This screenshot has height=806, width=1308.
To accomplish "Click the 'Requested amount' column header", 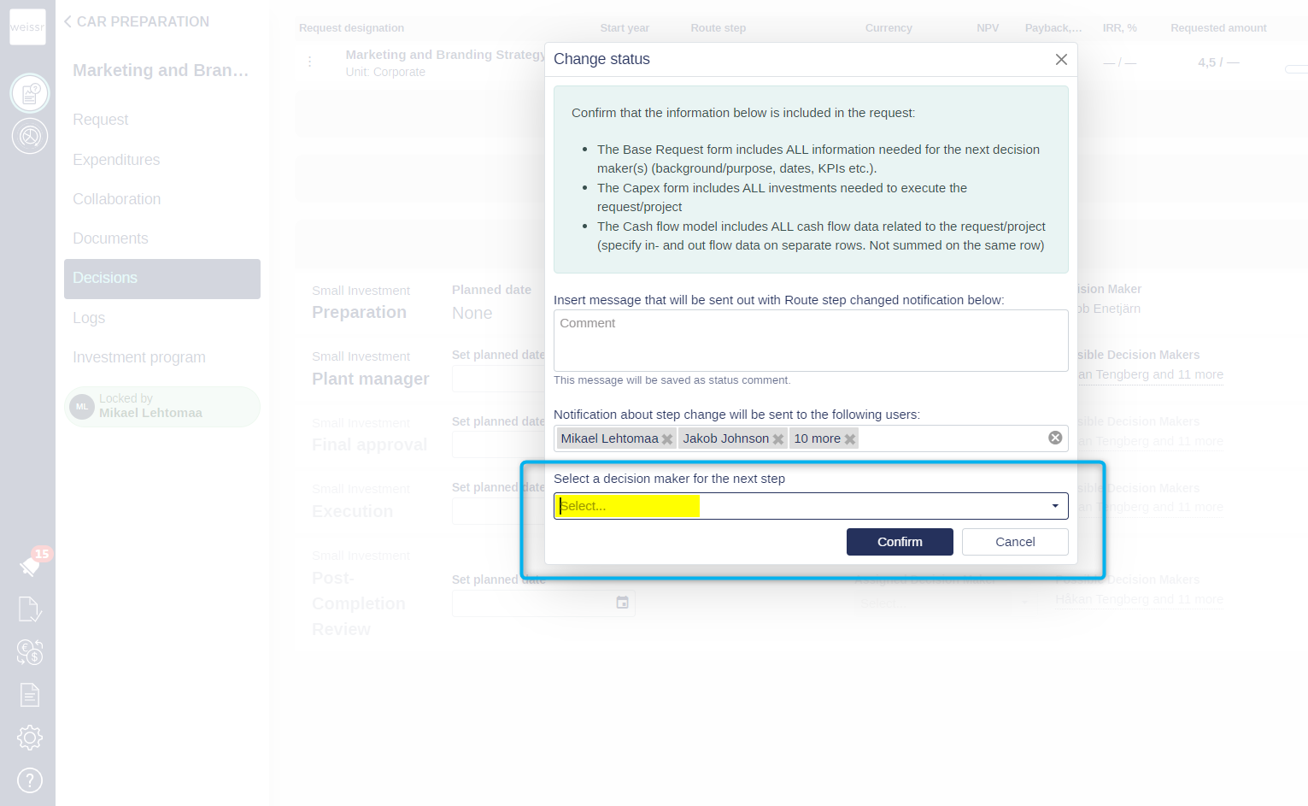I will click(x=1218, y=28).
